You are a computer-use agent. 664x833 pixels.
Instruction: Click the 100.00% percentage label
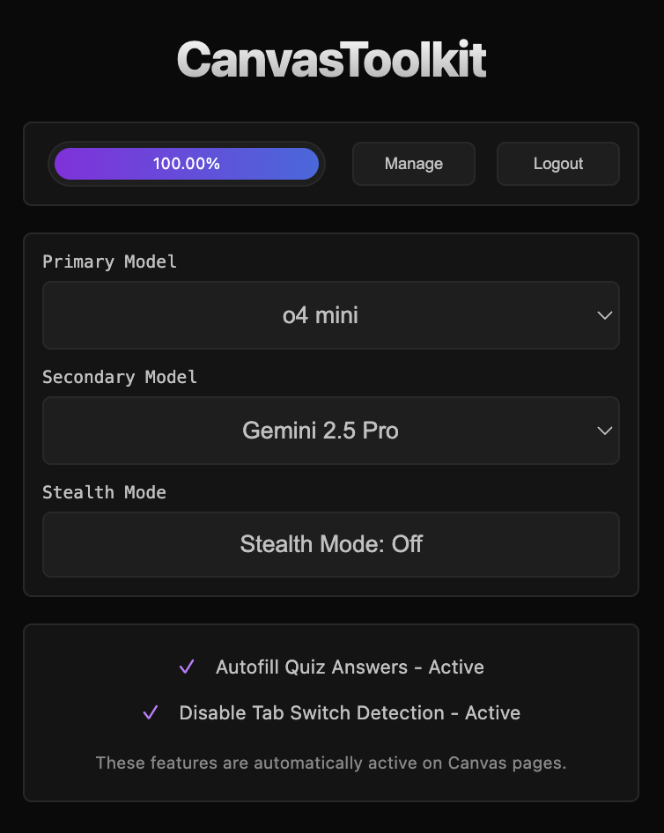tap(187, 164)
